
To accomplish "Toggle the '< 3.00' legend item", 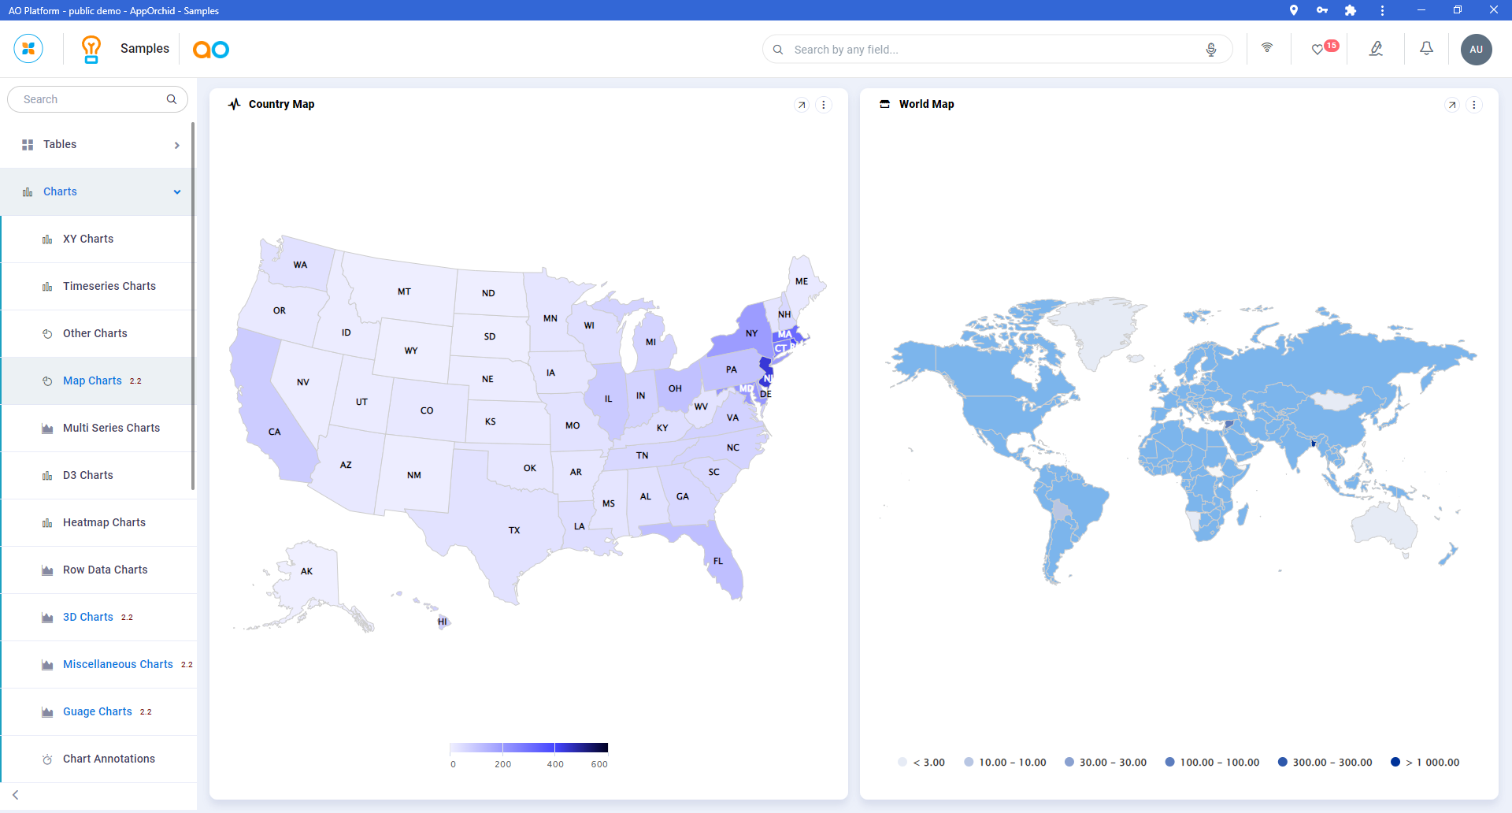I will click(921, 763).
